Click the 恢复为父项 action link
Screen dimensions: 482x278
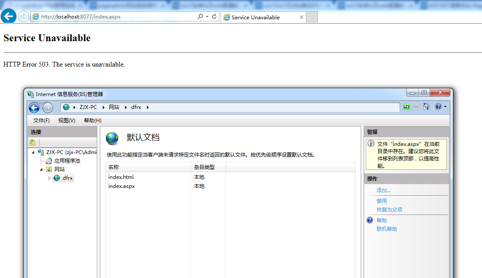point(389,210)
